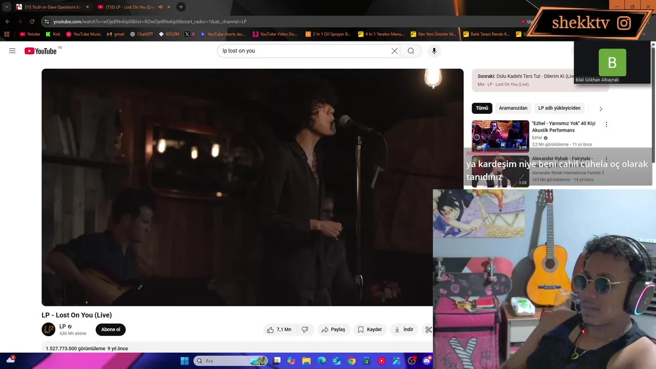Open the YouTube Video Do... bookmark
Image resolution: width=656 pixels, height=369 pixels.
pos(275,34)
